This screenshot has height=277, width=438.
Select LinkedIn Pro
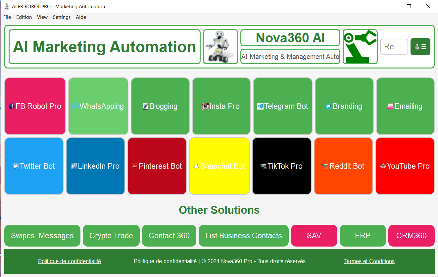click(x=95, y=166)
